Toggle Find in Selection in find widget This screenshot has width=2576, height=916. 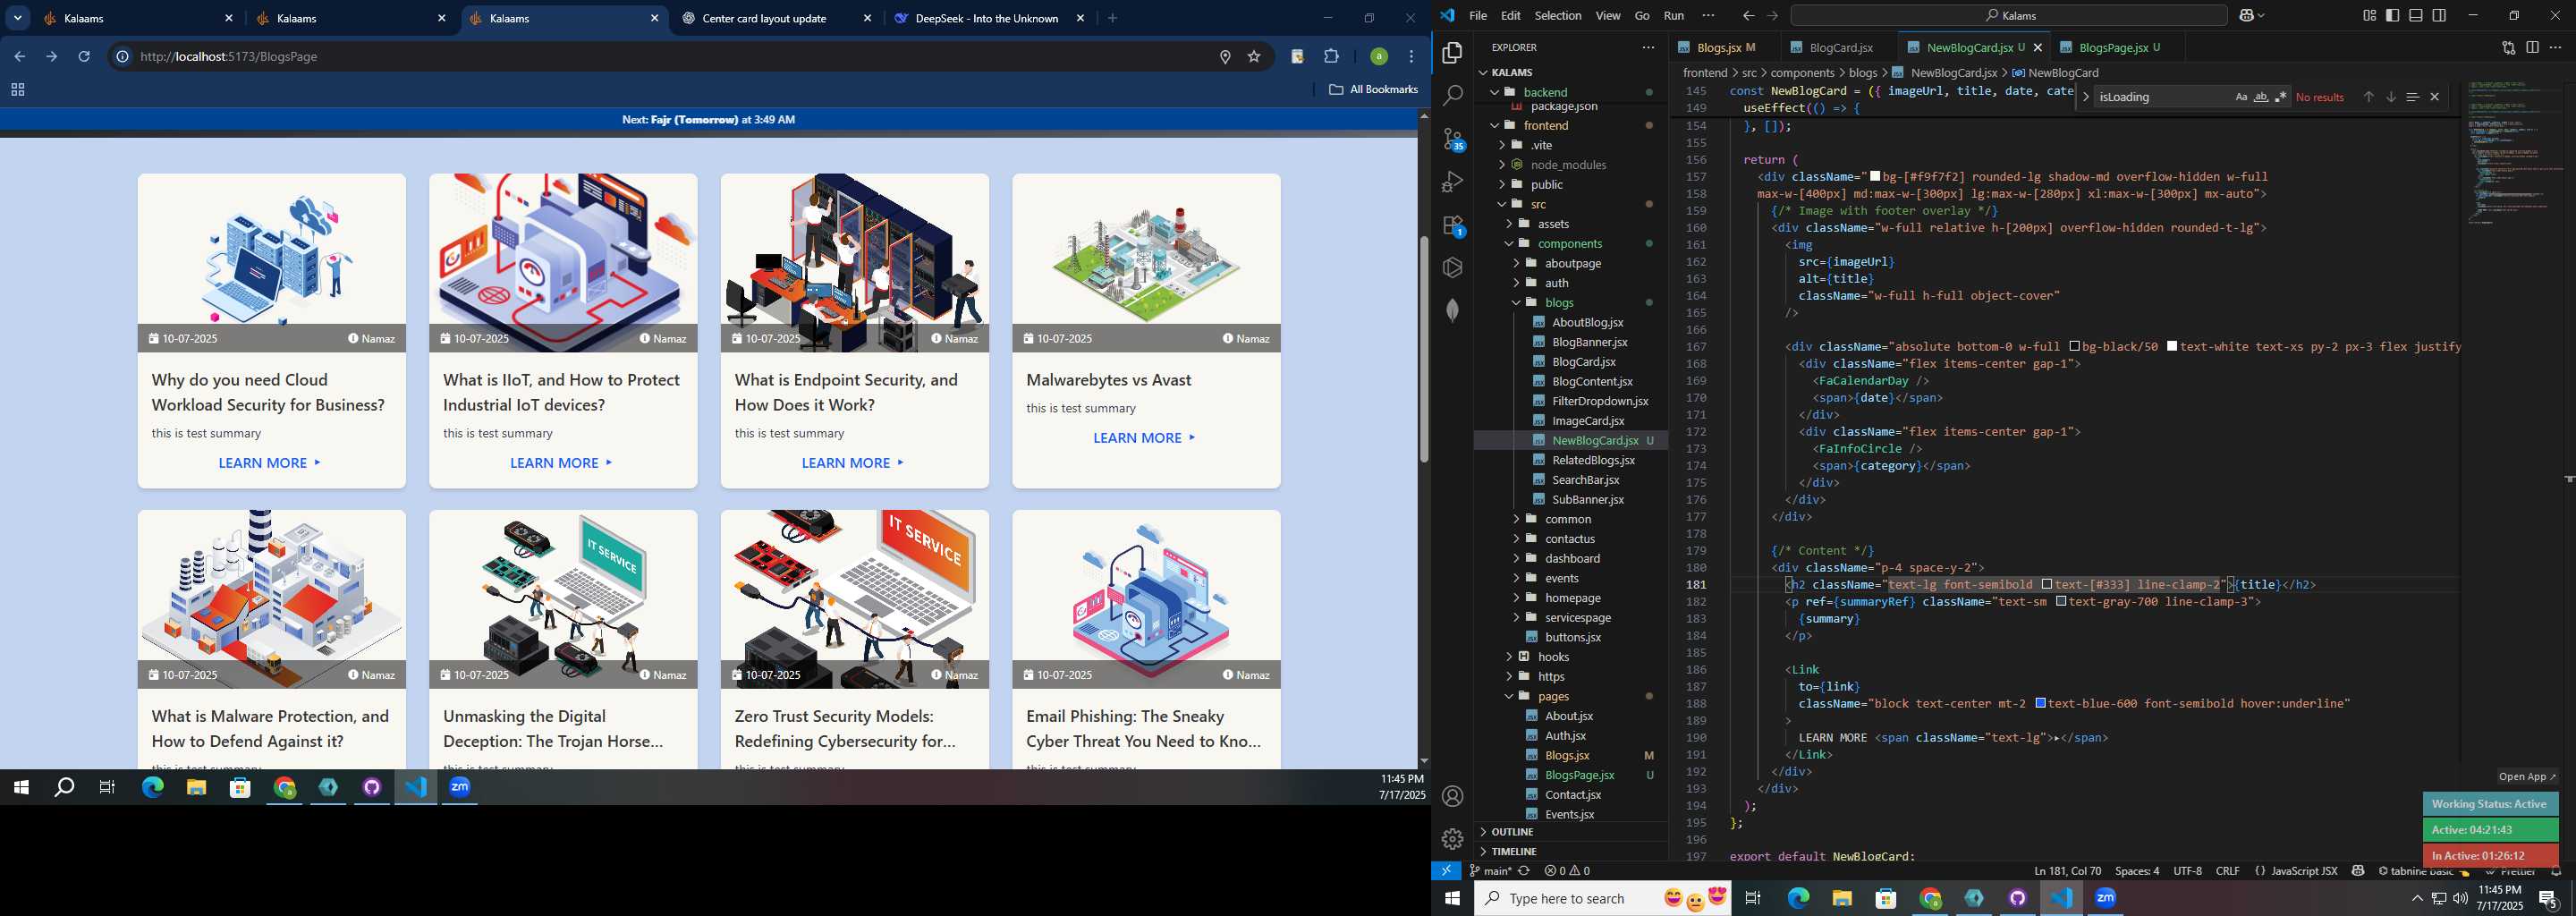point(2412,97)
